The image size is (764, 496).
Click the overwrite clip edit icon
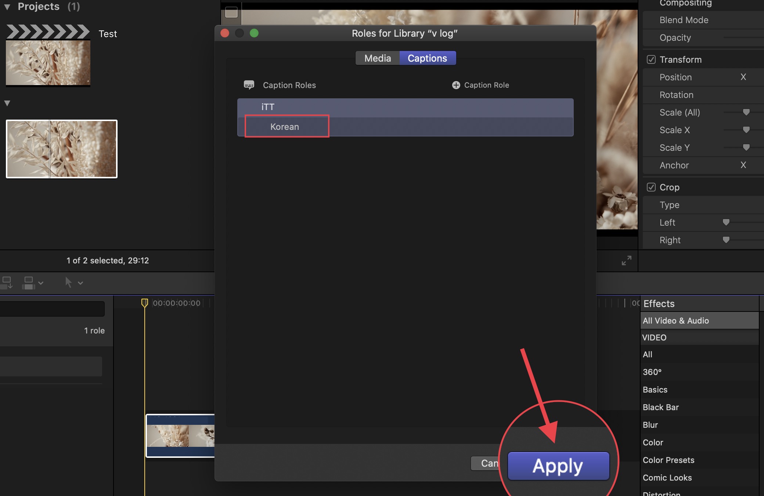click(x=29, y=282)
